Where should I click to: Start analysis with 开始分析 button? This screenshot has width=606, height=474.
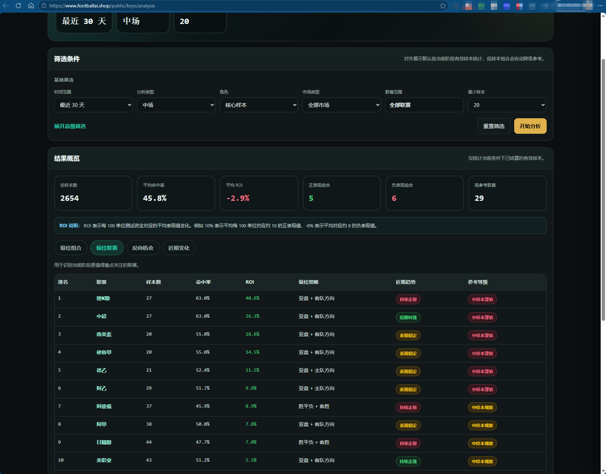(530, 126)
